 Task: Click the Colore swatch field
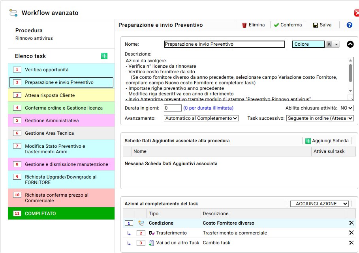point(308,44)
